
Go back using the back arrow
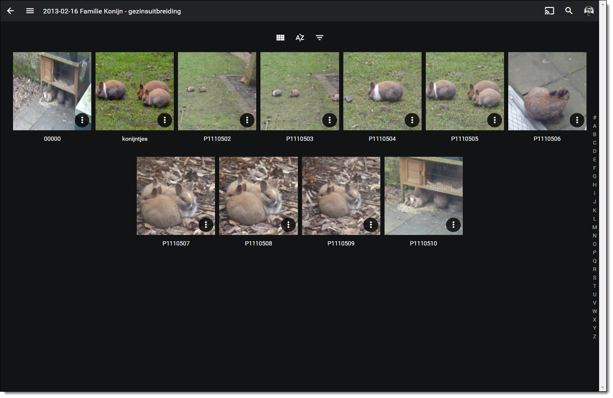[x=11, y=11]
